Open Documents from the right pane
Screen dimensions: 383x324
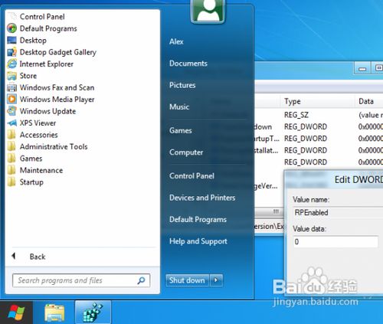point(188,64)
